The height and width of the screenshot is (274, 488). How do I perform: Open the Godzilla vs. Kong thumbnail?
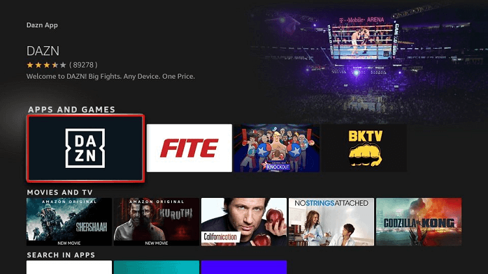tap(419, 222)
